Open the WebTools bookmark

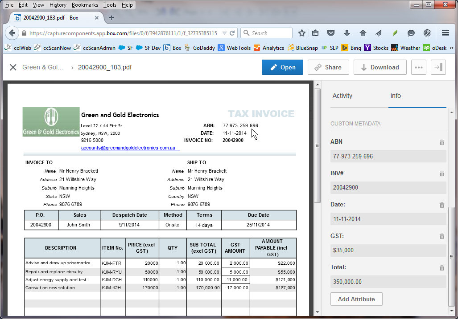[x=235, y=48]
